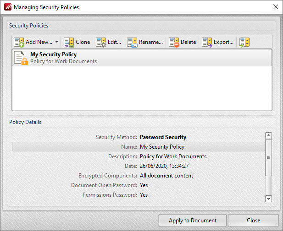Open the Add New dropdown arrow
Viewport: 283px width, 231px height.
[x=56, y=42]
